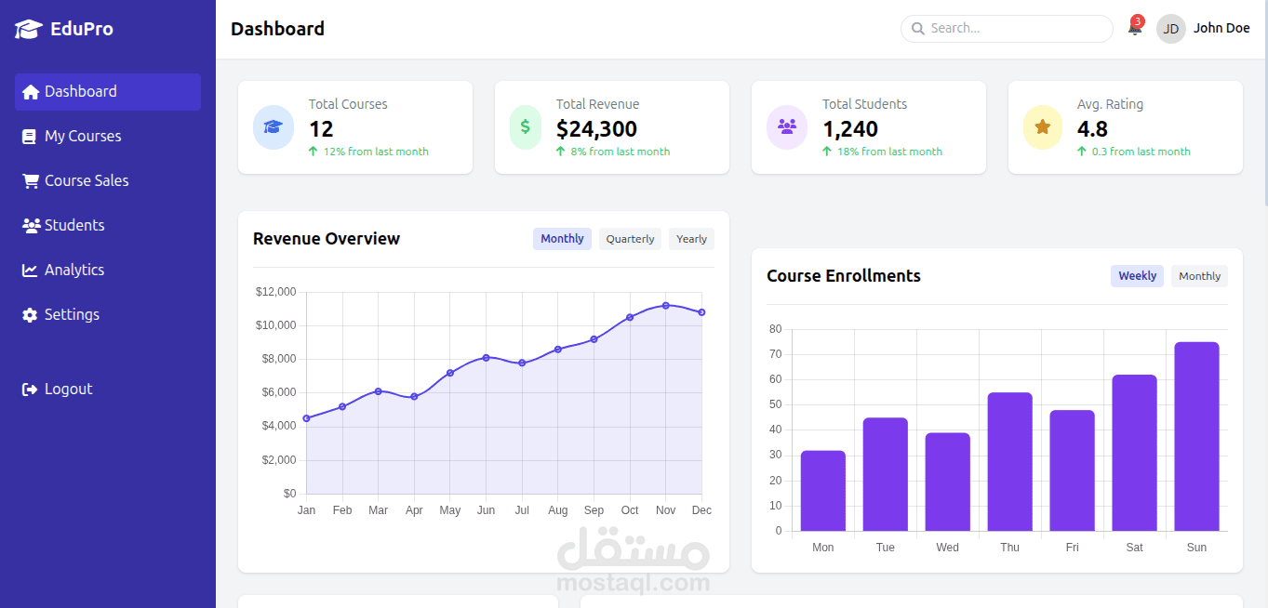Focus the Search input field
The height and width of the screenshot is (608, 1268).
click(x=1007, y=29)
